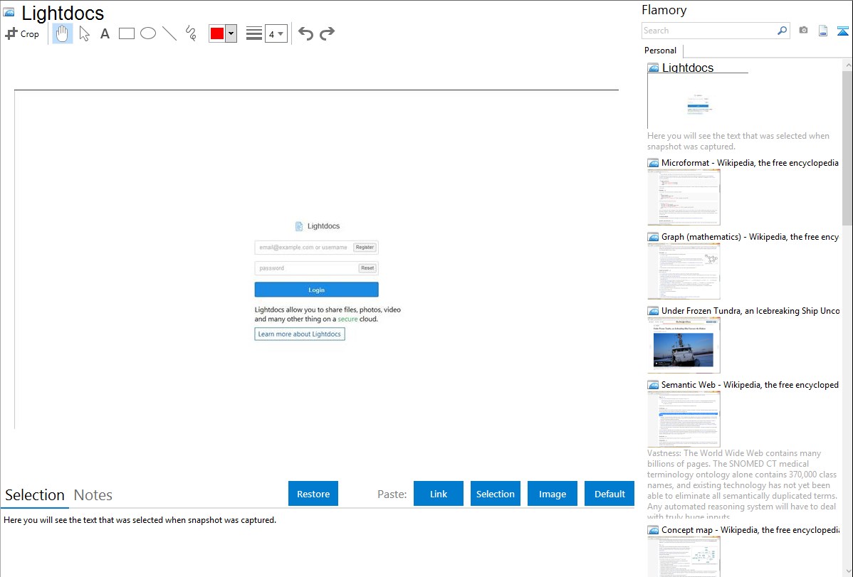Click the Register button in snapshot

pyautogui.click(x=365, y=248)
